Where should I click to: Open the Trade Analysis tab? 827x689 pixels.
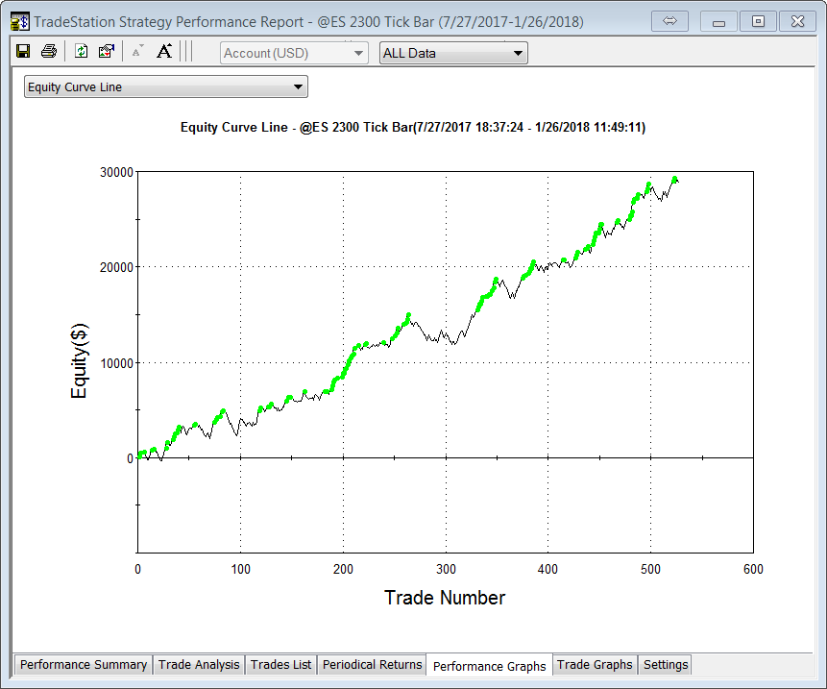[199, 665]
